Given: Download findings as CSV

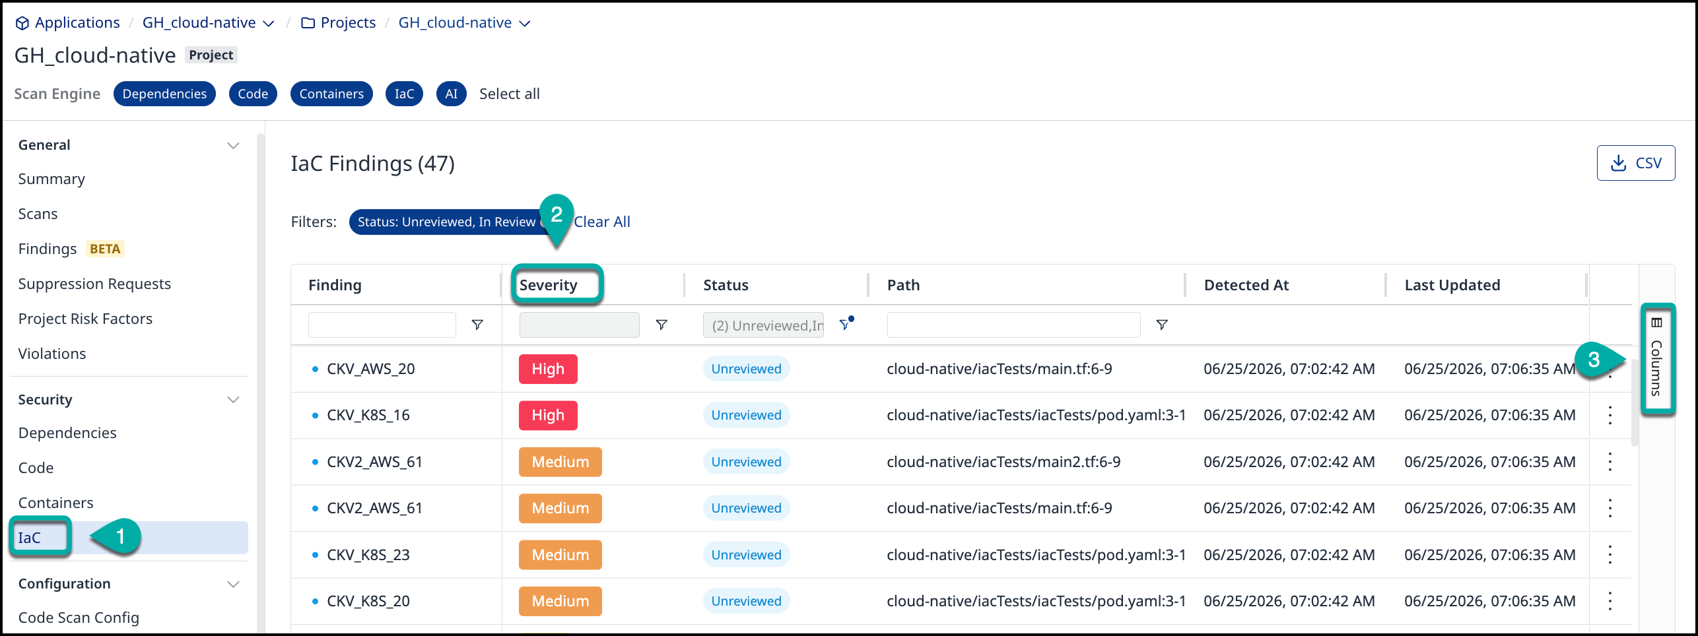Looking at the screenshot, I should [x=1635, y=163].
